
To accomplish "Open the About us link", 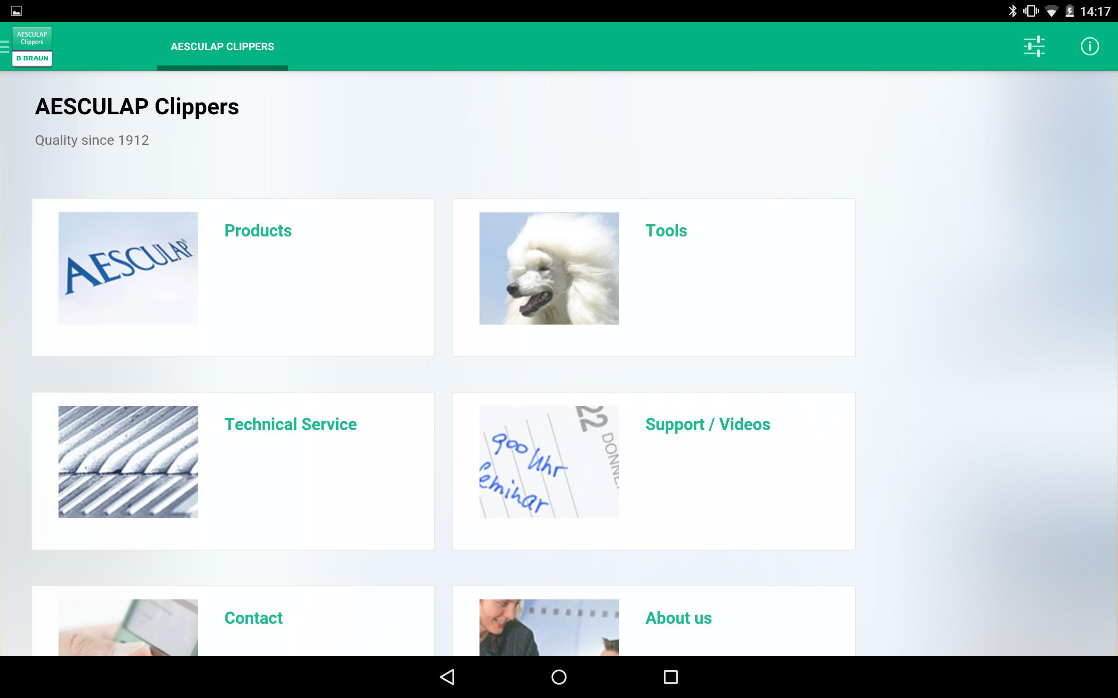I will tap(678, 618).
